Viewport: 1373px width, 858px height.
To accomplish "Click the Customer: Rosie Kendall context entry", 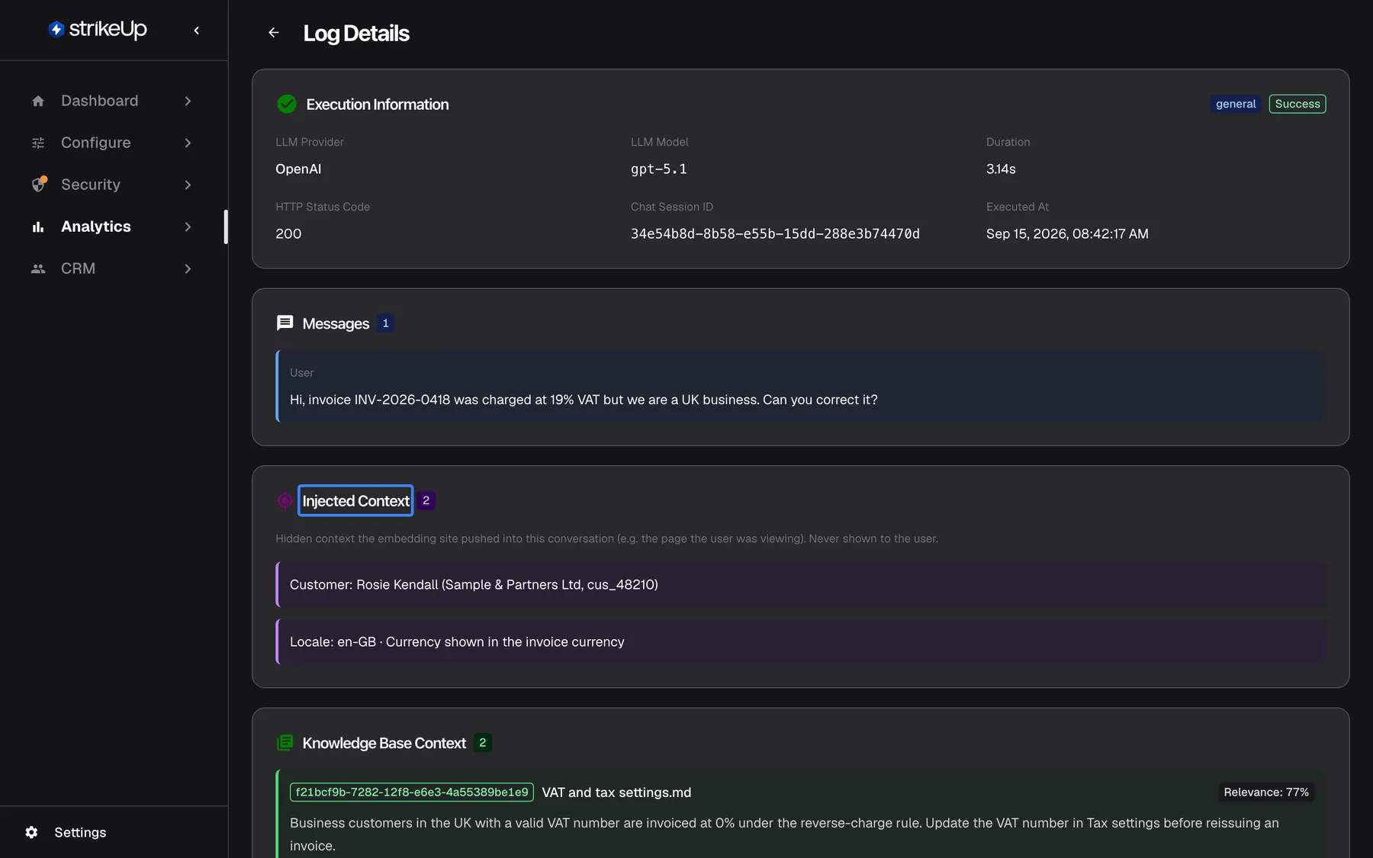I will 800,585.
